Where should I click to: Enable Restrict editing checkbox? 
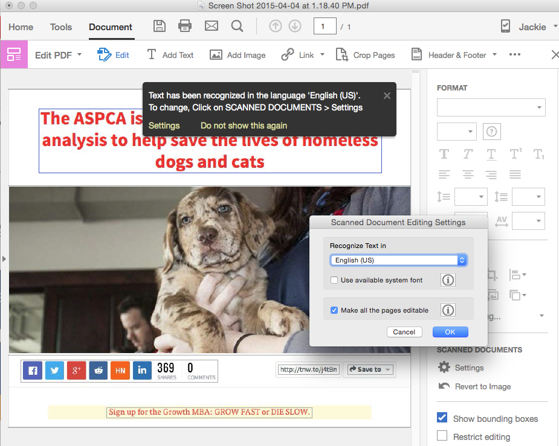[x=442, y=435]
